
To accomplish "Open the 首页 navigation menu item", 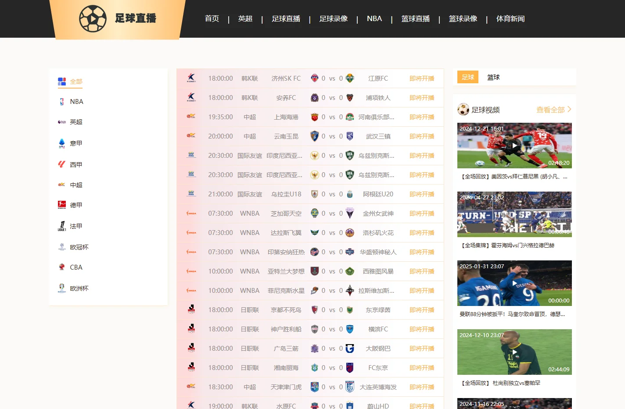I will pyautogui.click(x=212, y=19).
